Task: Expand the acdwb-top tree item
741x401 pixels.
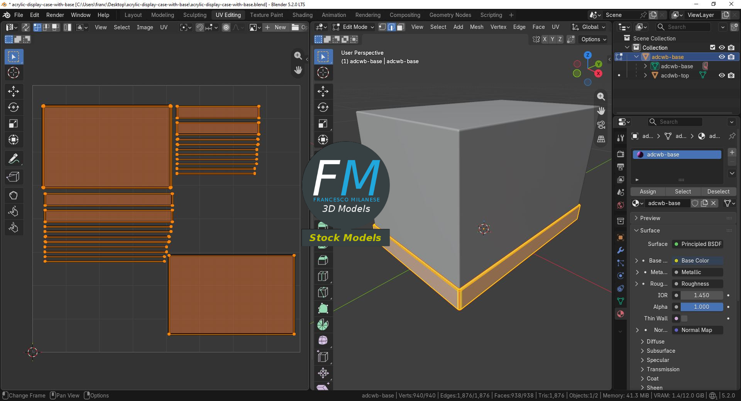Action: (645, 76)
